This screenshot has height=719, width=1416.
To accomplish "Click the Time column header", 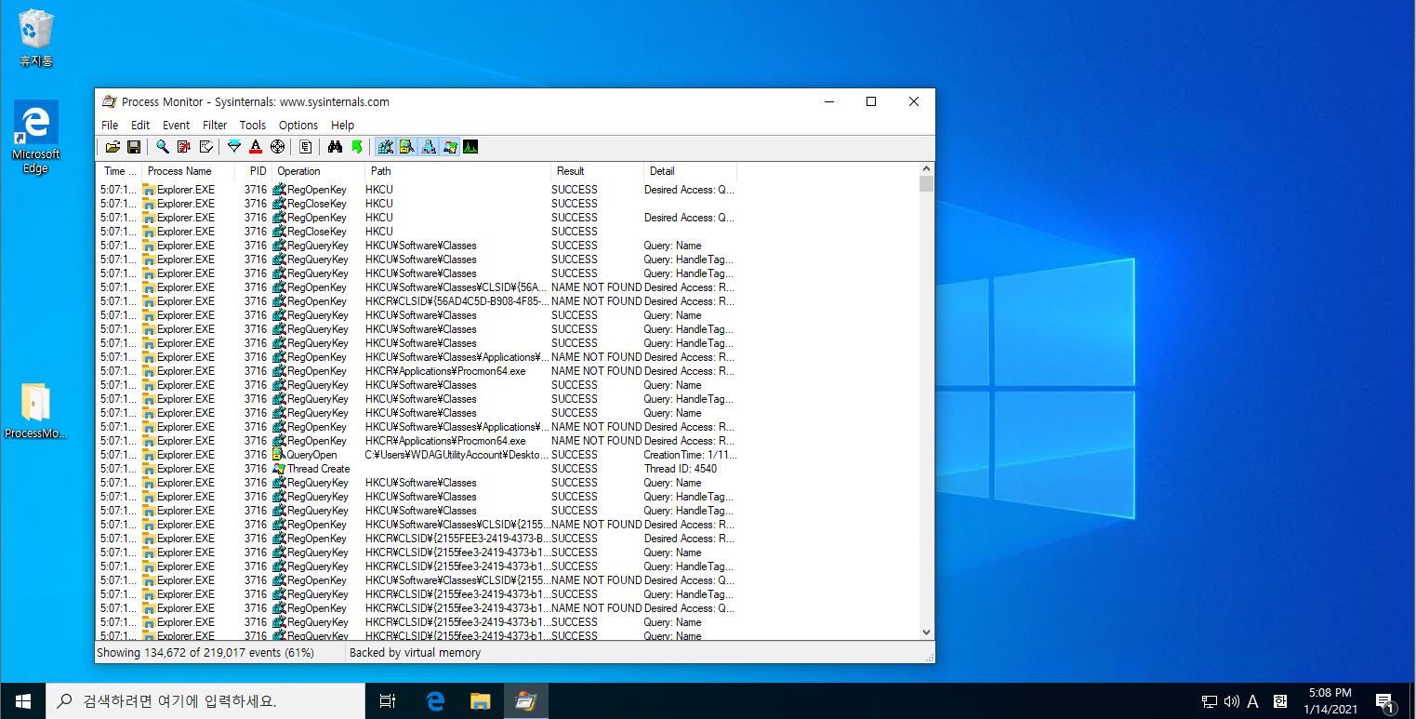I will 119,171.
